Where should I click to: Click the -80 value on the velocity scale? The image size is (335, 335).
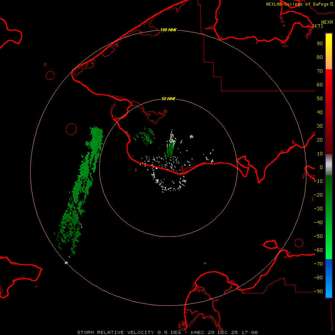coord(318,278)
